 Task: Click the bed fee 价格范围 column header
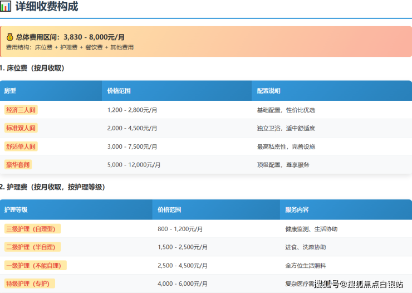click(119, 91)
